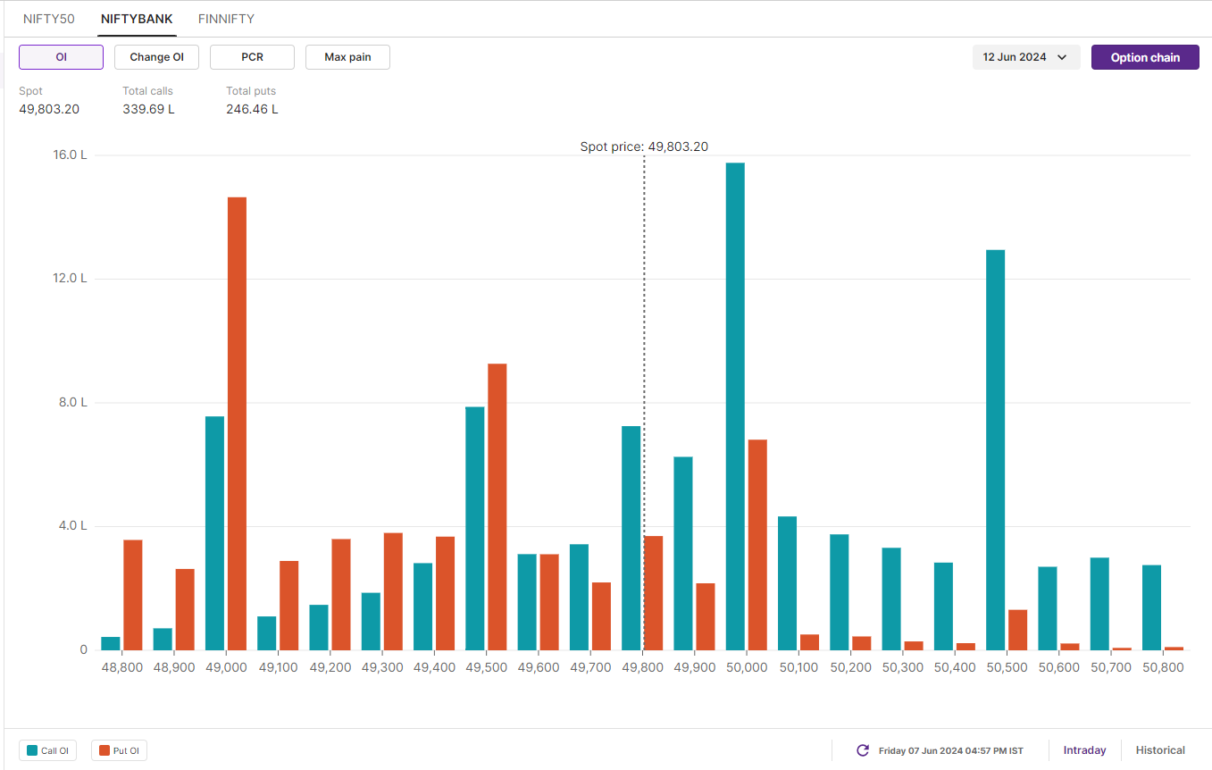Screen dimensions: 1212x770
Task: Select the NIFTYBANK tab
Action: pos(137,19)
